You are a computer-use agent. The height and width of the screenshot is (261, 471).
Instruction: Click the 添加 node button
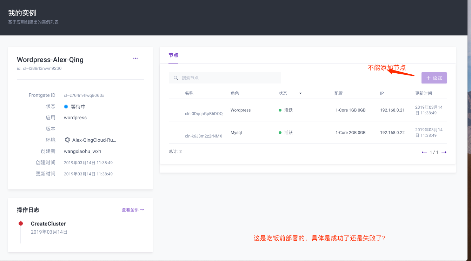click(434, 78)
